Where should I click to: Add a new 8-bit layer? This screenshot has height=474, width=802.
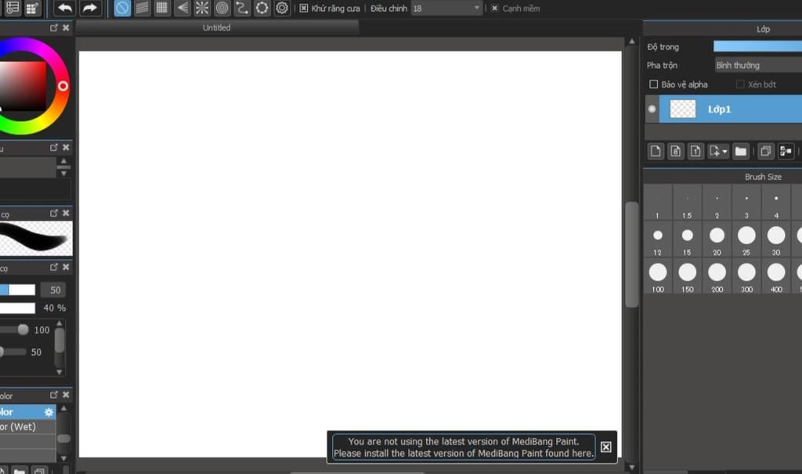(676, 151)
